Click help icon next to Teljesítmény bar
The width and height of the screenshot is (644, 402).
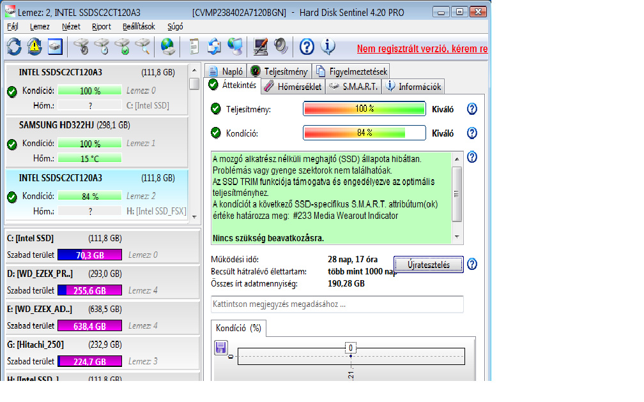tap(472, 109)
